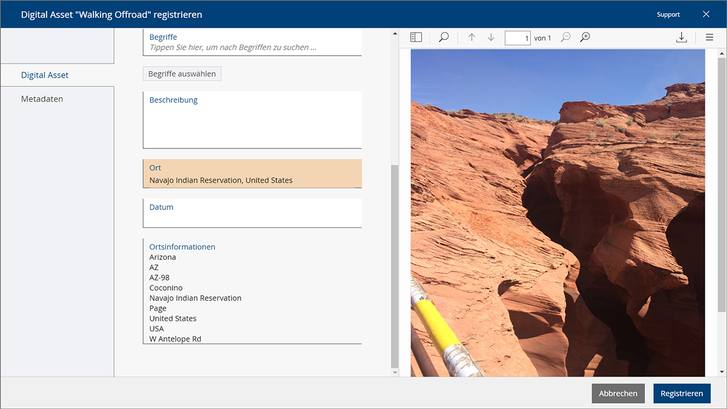727x409 pixels.
Task: Click the form's vertical scrollbar thumb
Action: [x=395, y=265]
